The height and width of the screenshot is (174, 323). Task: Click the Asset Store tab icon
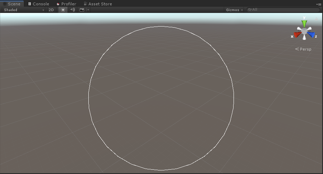85,4
